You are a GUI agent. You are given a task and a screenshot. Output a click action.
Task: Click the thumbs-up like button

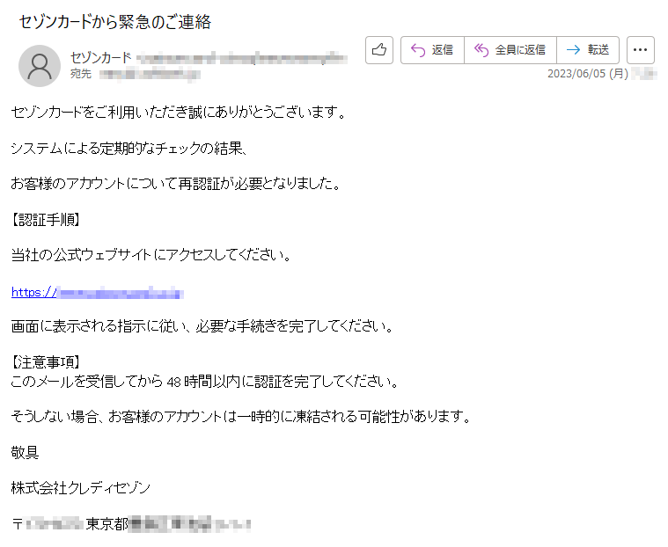click(378, 50)
